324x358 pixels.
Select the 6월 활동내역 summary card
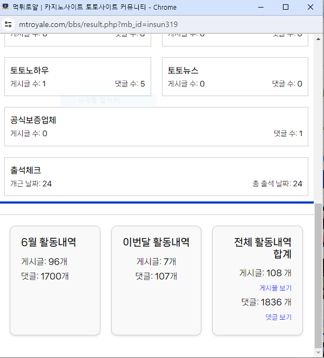[x=55, y=280]
